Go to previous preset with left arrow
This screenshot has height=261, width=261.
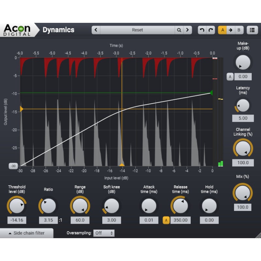click(96, 30)
